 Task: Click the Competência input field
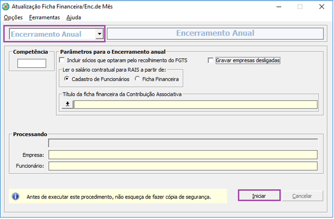pyautogui.click(x=32, y=63)
